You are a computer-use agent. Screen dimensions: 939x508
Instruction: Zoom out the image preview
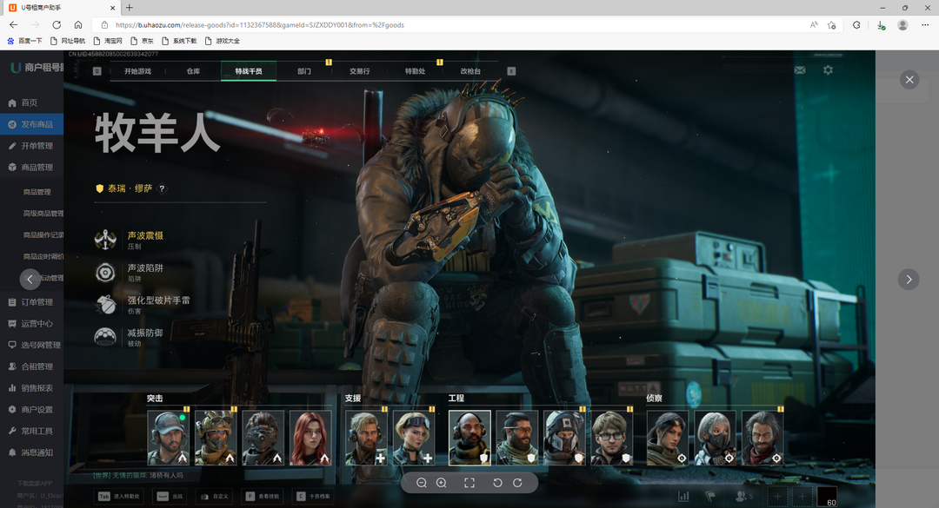(422, 483)
